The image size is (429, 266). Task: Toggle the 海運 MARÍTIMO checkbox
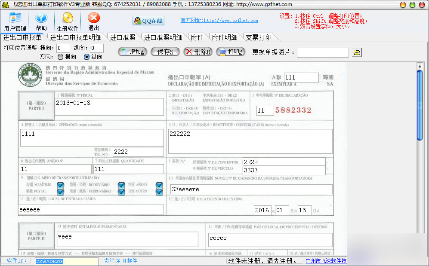[61, 185]
